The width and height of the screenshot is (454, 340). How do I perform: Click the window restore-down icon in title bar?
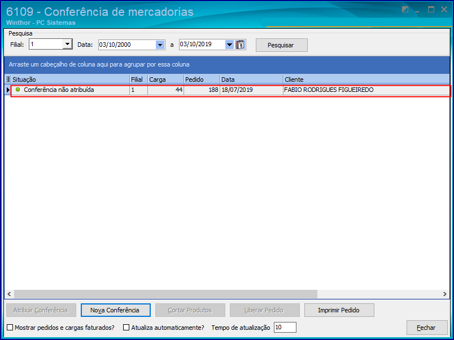(405, 10)
